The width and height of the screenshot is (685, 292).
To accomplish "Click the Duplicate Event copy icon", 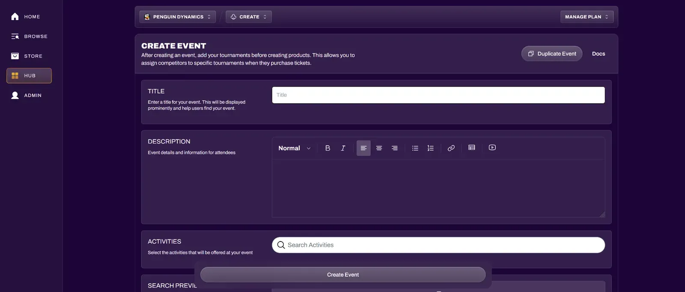I will coord(531,54).
